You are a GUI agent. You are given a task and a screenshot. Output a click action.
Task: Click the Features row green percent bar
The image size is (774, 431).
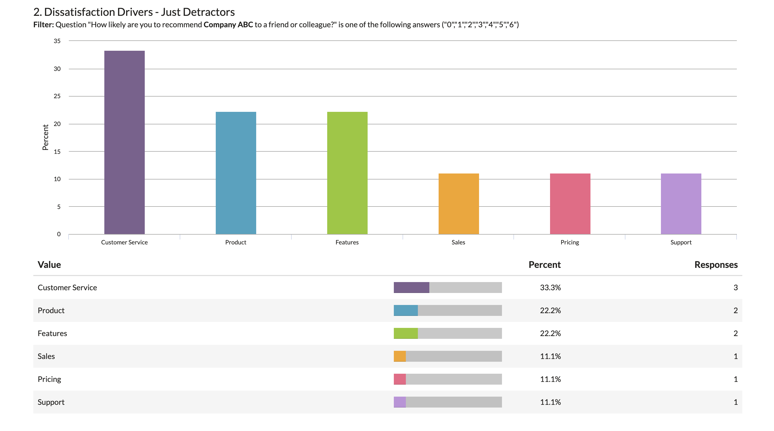pyautogui.click(x=406, y=333)
